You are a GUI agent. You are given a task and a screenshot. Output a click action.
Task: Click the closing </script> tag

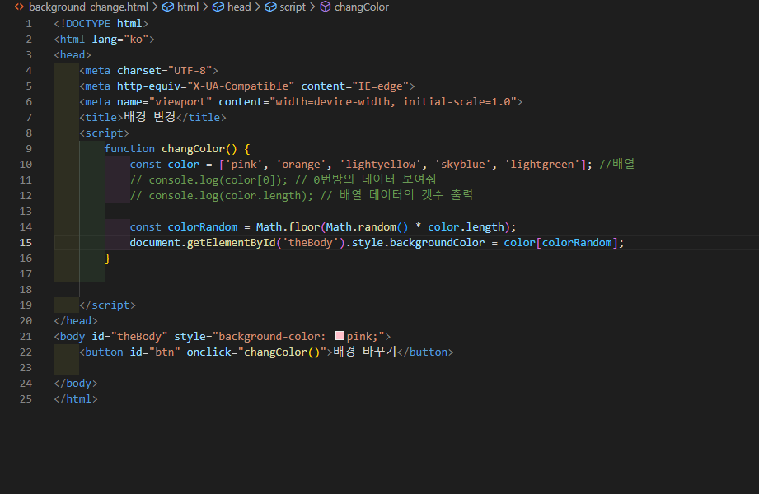point(107,305)
